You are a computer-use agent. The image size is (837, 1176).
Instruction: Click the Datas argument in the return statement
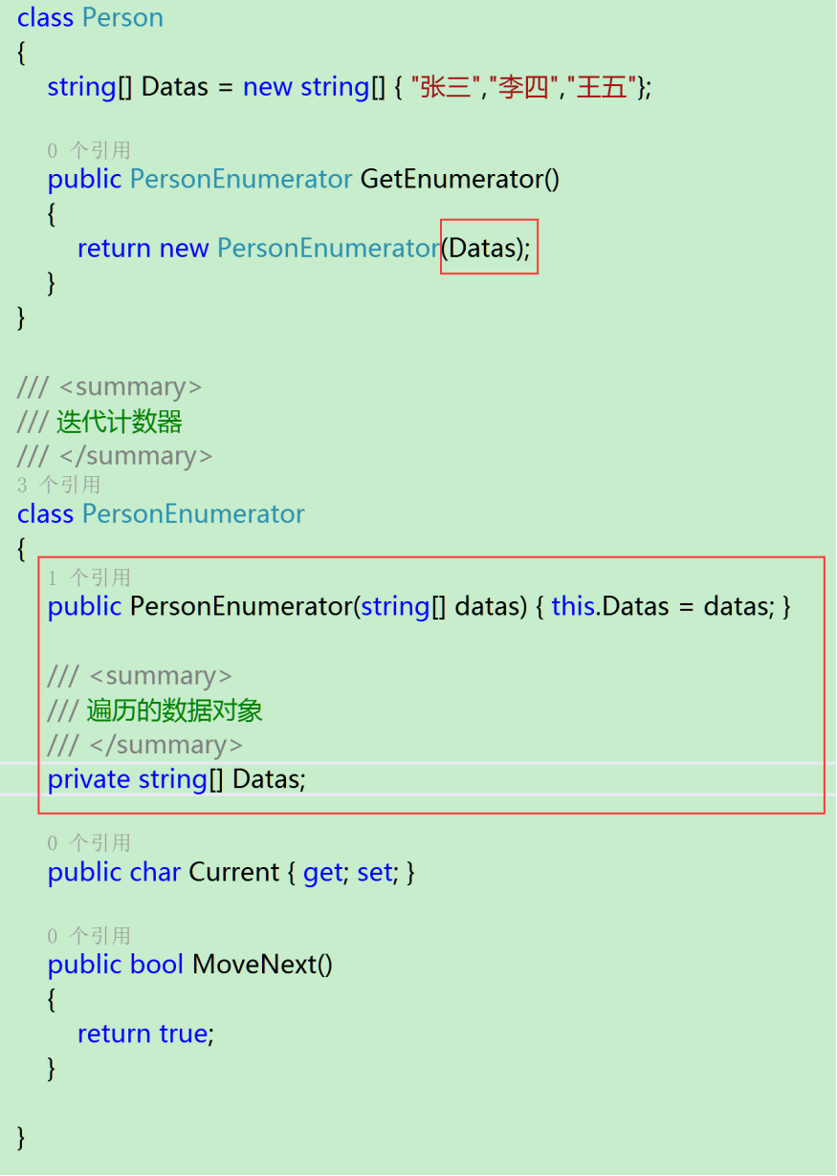click(484, 249)
